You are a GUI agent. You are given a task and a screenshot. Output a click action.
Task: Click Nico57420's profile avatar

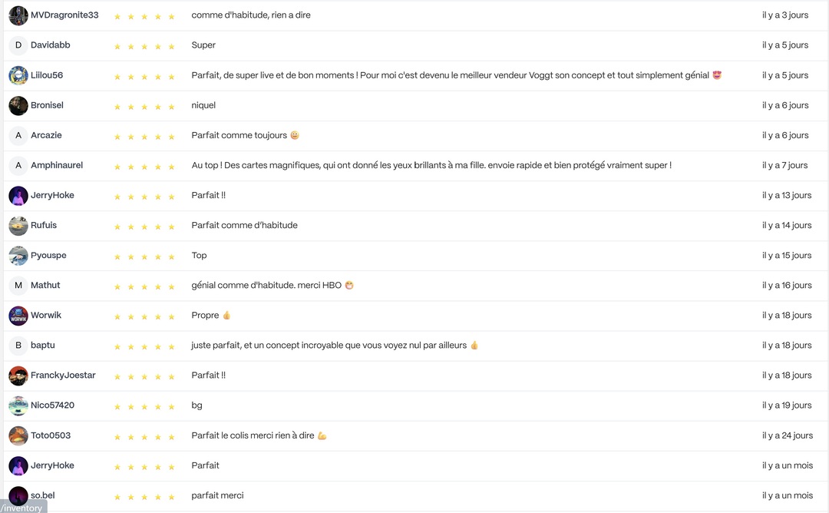(18, 405)
